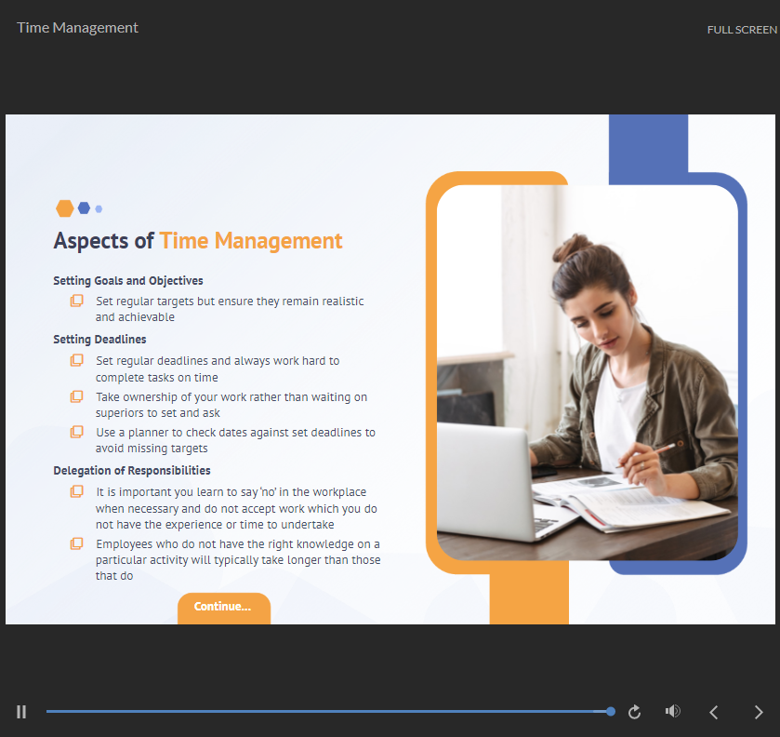Pause the course playback
Viewport: 780px width, 737px height.
click(21, 712)
